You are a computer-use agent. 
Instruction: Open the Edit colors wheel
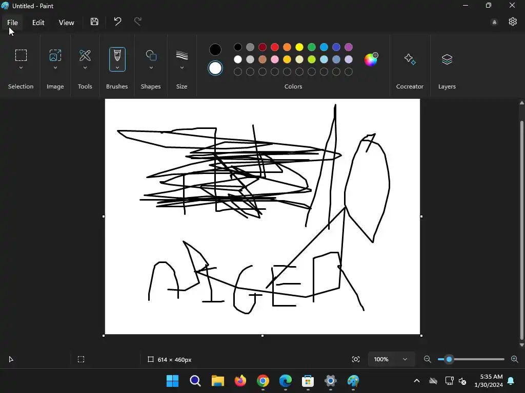tap(371, 59)
